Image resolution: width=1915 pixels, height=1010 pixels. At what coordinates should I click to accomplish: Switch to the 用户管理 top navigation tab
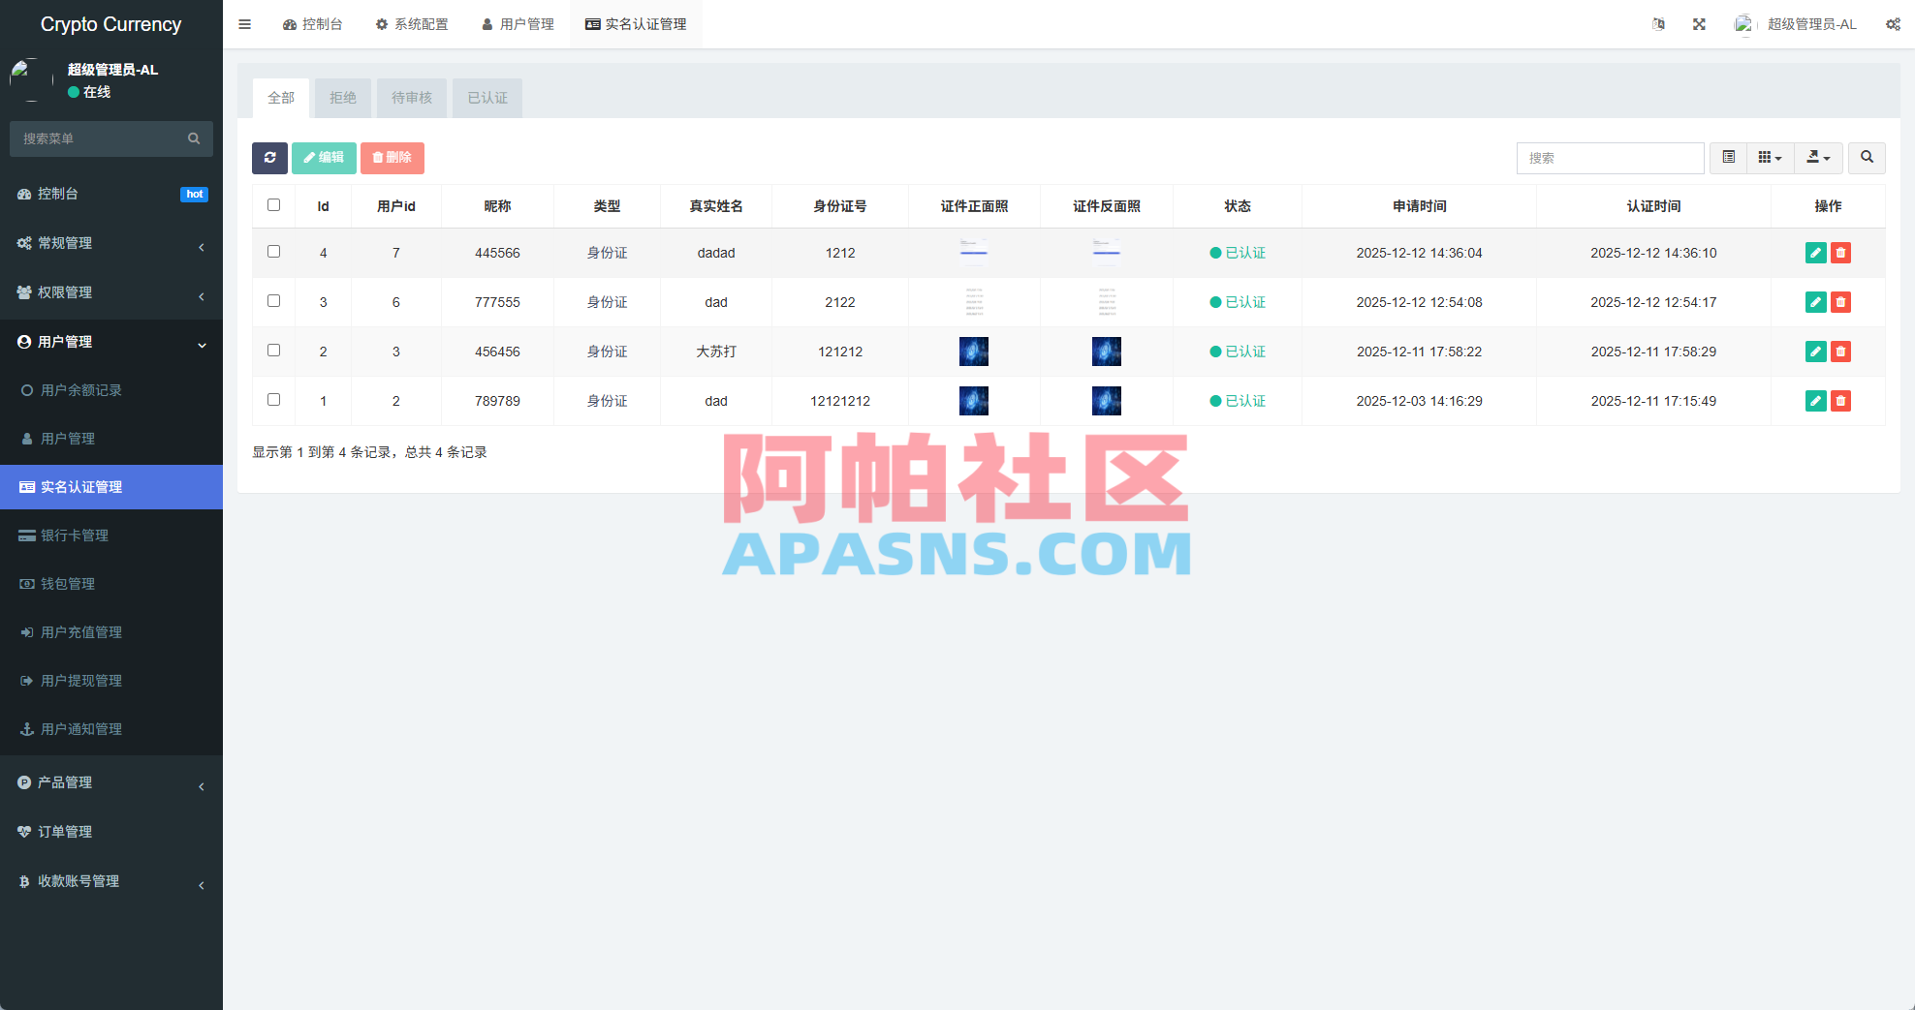coord(518,24)
